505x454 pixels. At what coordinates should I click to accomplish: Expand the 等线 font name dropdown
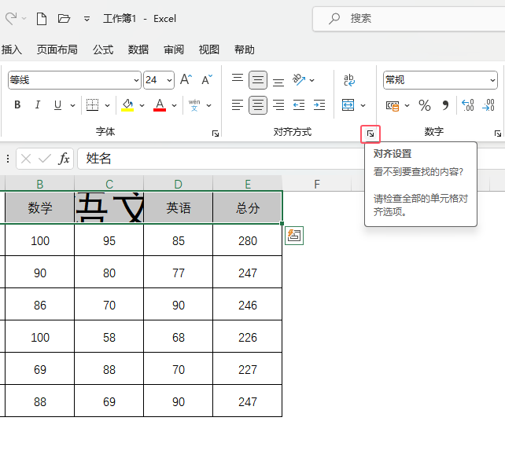(x=137, y=80)
